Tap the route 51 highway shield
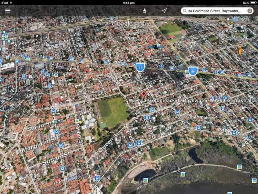The height and width of the screenshot is (194, 258). pyautogui.click(x=140, y=67)
